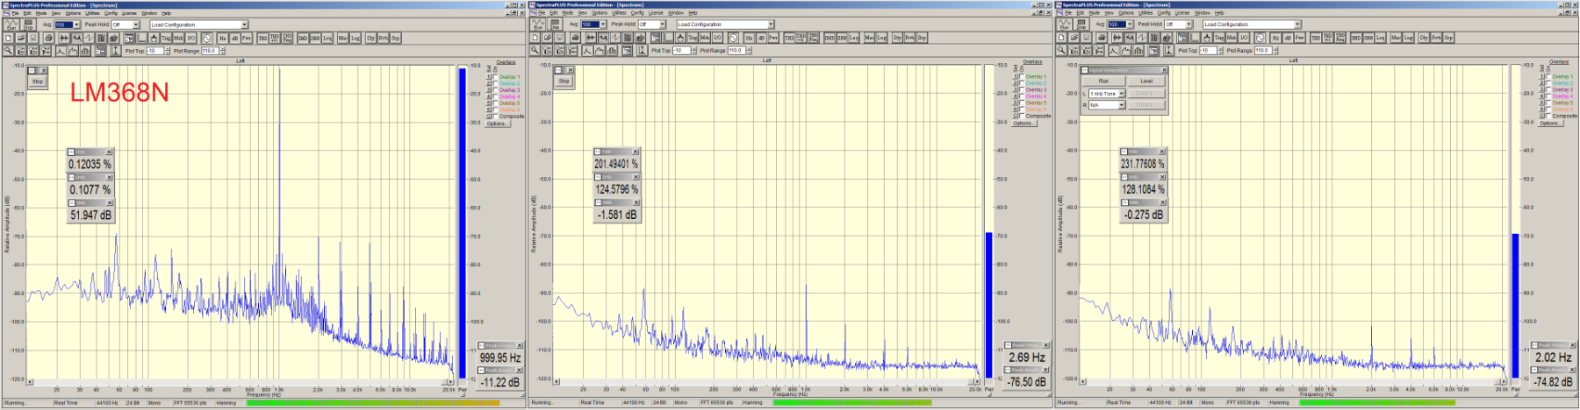The height and width of the screenshot is (410, 1580).
Task: Open the Load Configuration dropdown in the LM368N window
Action: pyautogui.click(x=244, y=25)
